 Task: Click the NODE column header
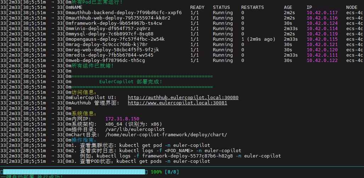click(352, 7)
